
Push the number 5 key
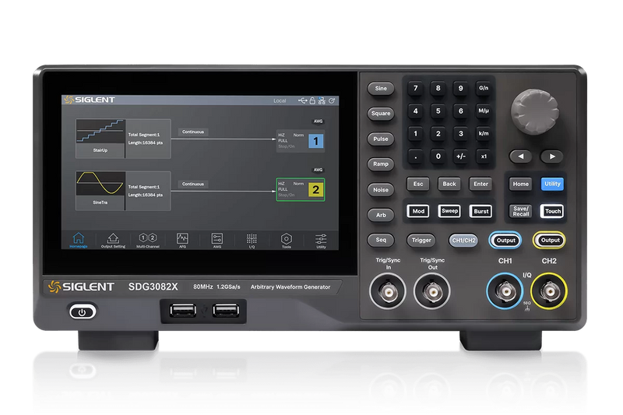pyautogui.click(x=438, y=111)
